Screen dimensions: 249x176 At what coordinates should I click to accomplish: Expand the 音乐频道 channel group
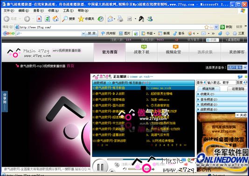[x=221, y=100]
